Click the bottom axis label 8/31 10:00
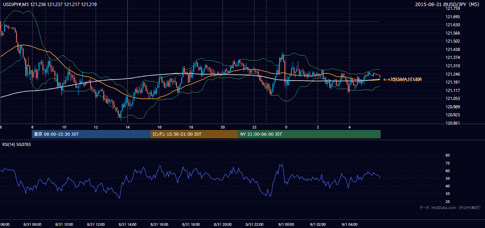The width and height of the screenshot is (485, 228). click(x=64, y=225)
